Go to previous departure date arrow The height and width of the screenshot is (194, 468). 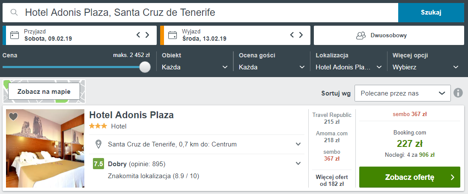coord(292,35)
